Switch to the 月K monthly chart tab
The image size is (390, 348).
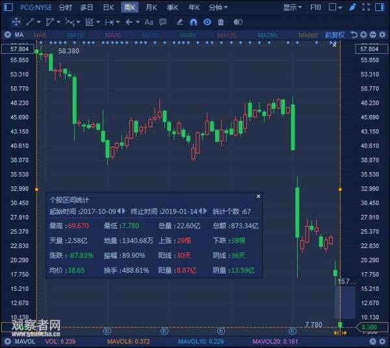[x=151, y=7]
